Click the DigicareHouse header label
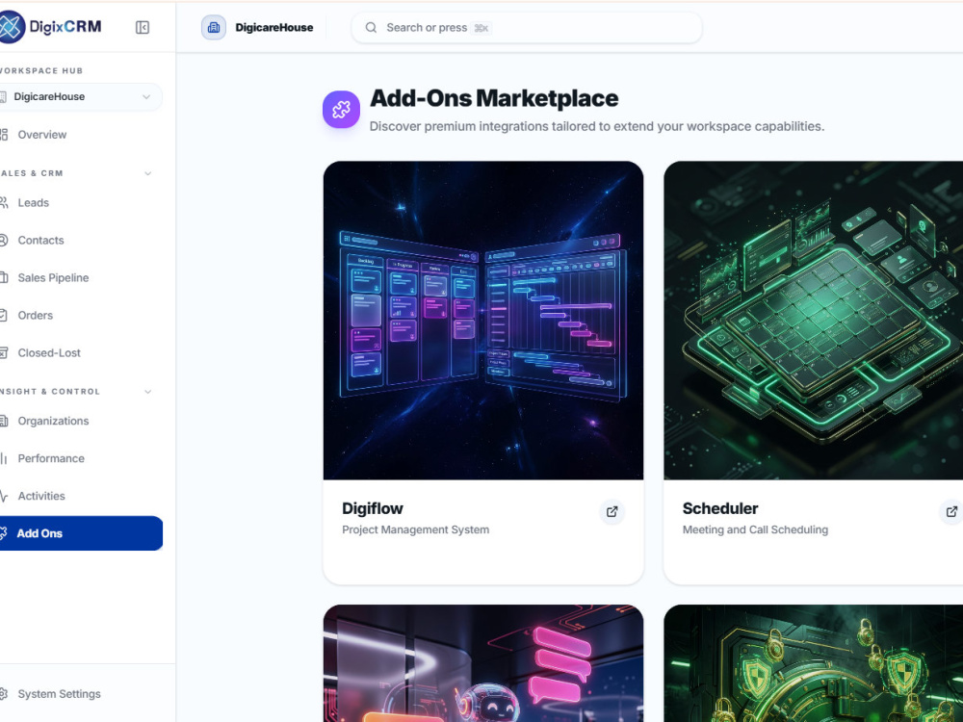The width and height of the screenshot is (963, 722). [x=273, y=28]
